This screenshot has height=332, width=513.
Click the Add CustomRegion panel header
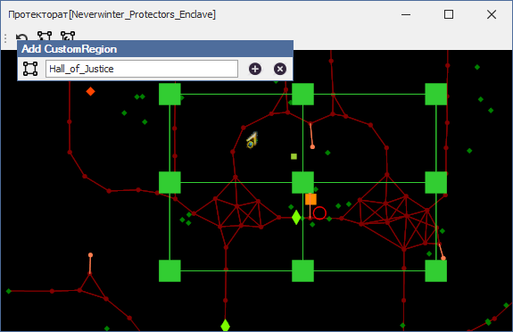point(155,49)
